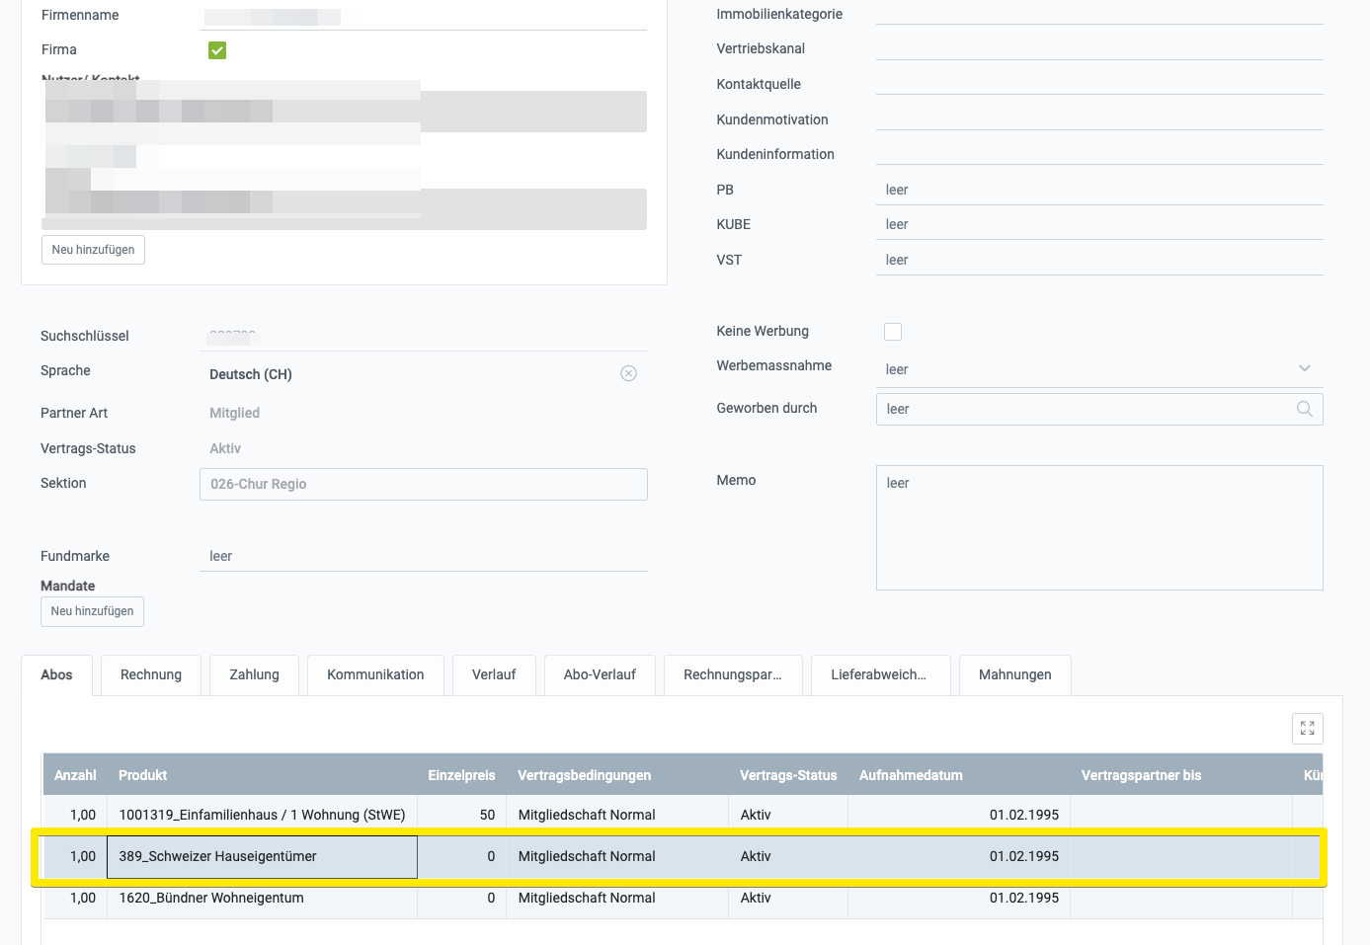1370x945 pixels.
Task: Click Neu hinzufügen under Mandate
Action: 92,611
